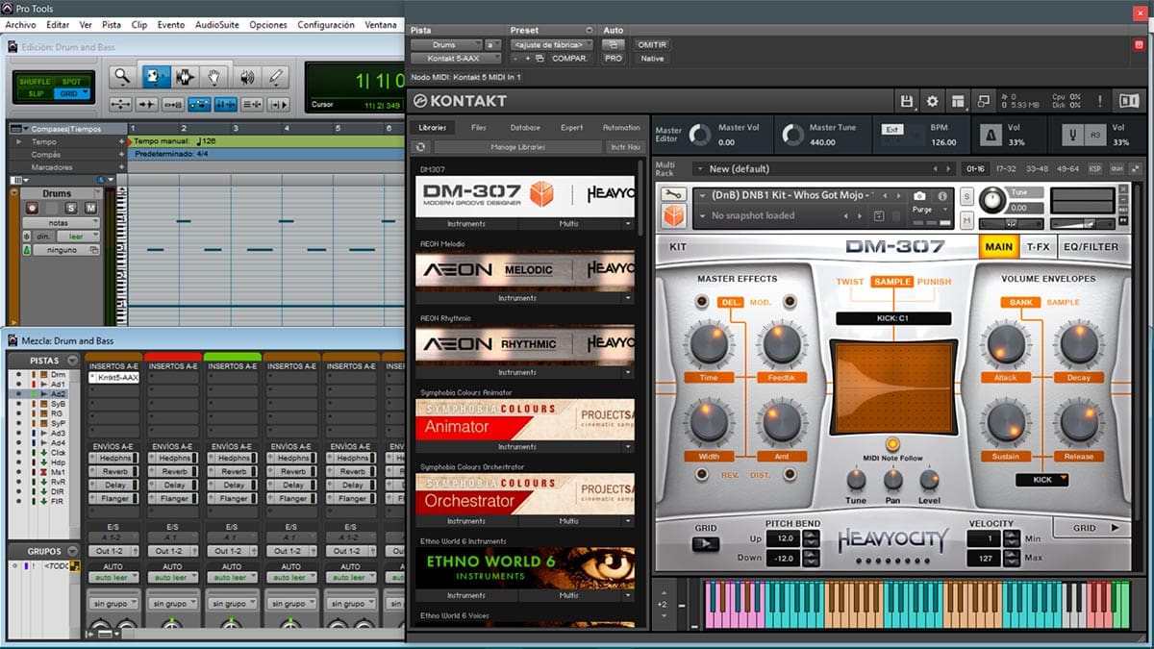This screenshot has height=649, width=1154.
Task: Open the Archivo menu
Action: (x=20, y=25)
